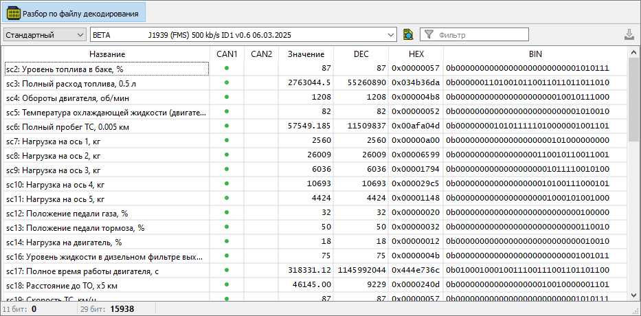Expand the BETA J1939 (FMS) file dropdown
This screenshot has width=641, height=316.
point(391,34)
